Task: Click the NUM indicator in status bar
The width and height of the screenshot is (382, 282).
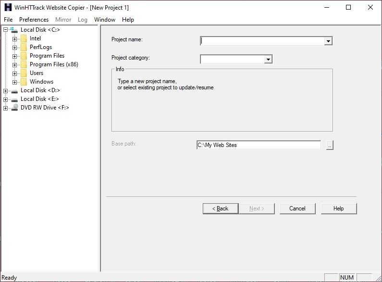Action: 347,278
